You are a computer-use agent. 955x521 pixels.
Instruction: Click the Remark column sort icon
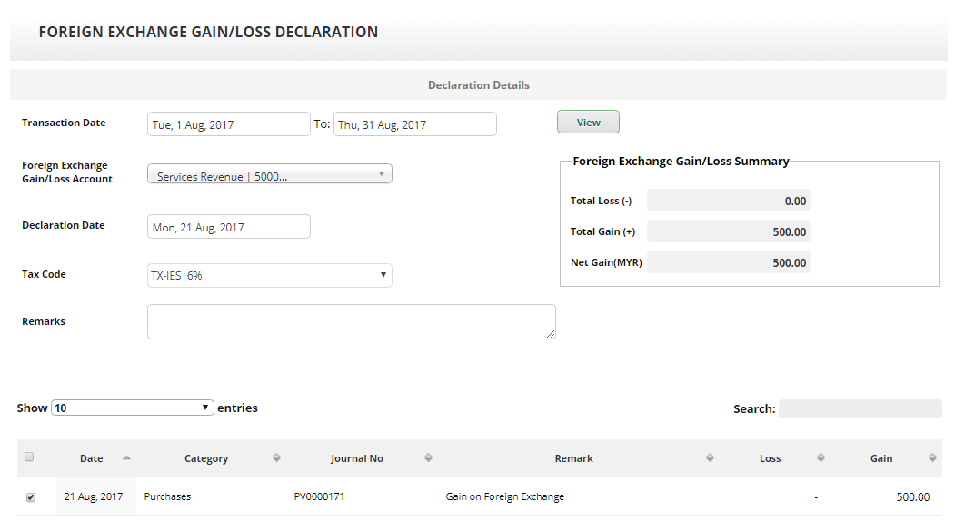710,458
